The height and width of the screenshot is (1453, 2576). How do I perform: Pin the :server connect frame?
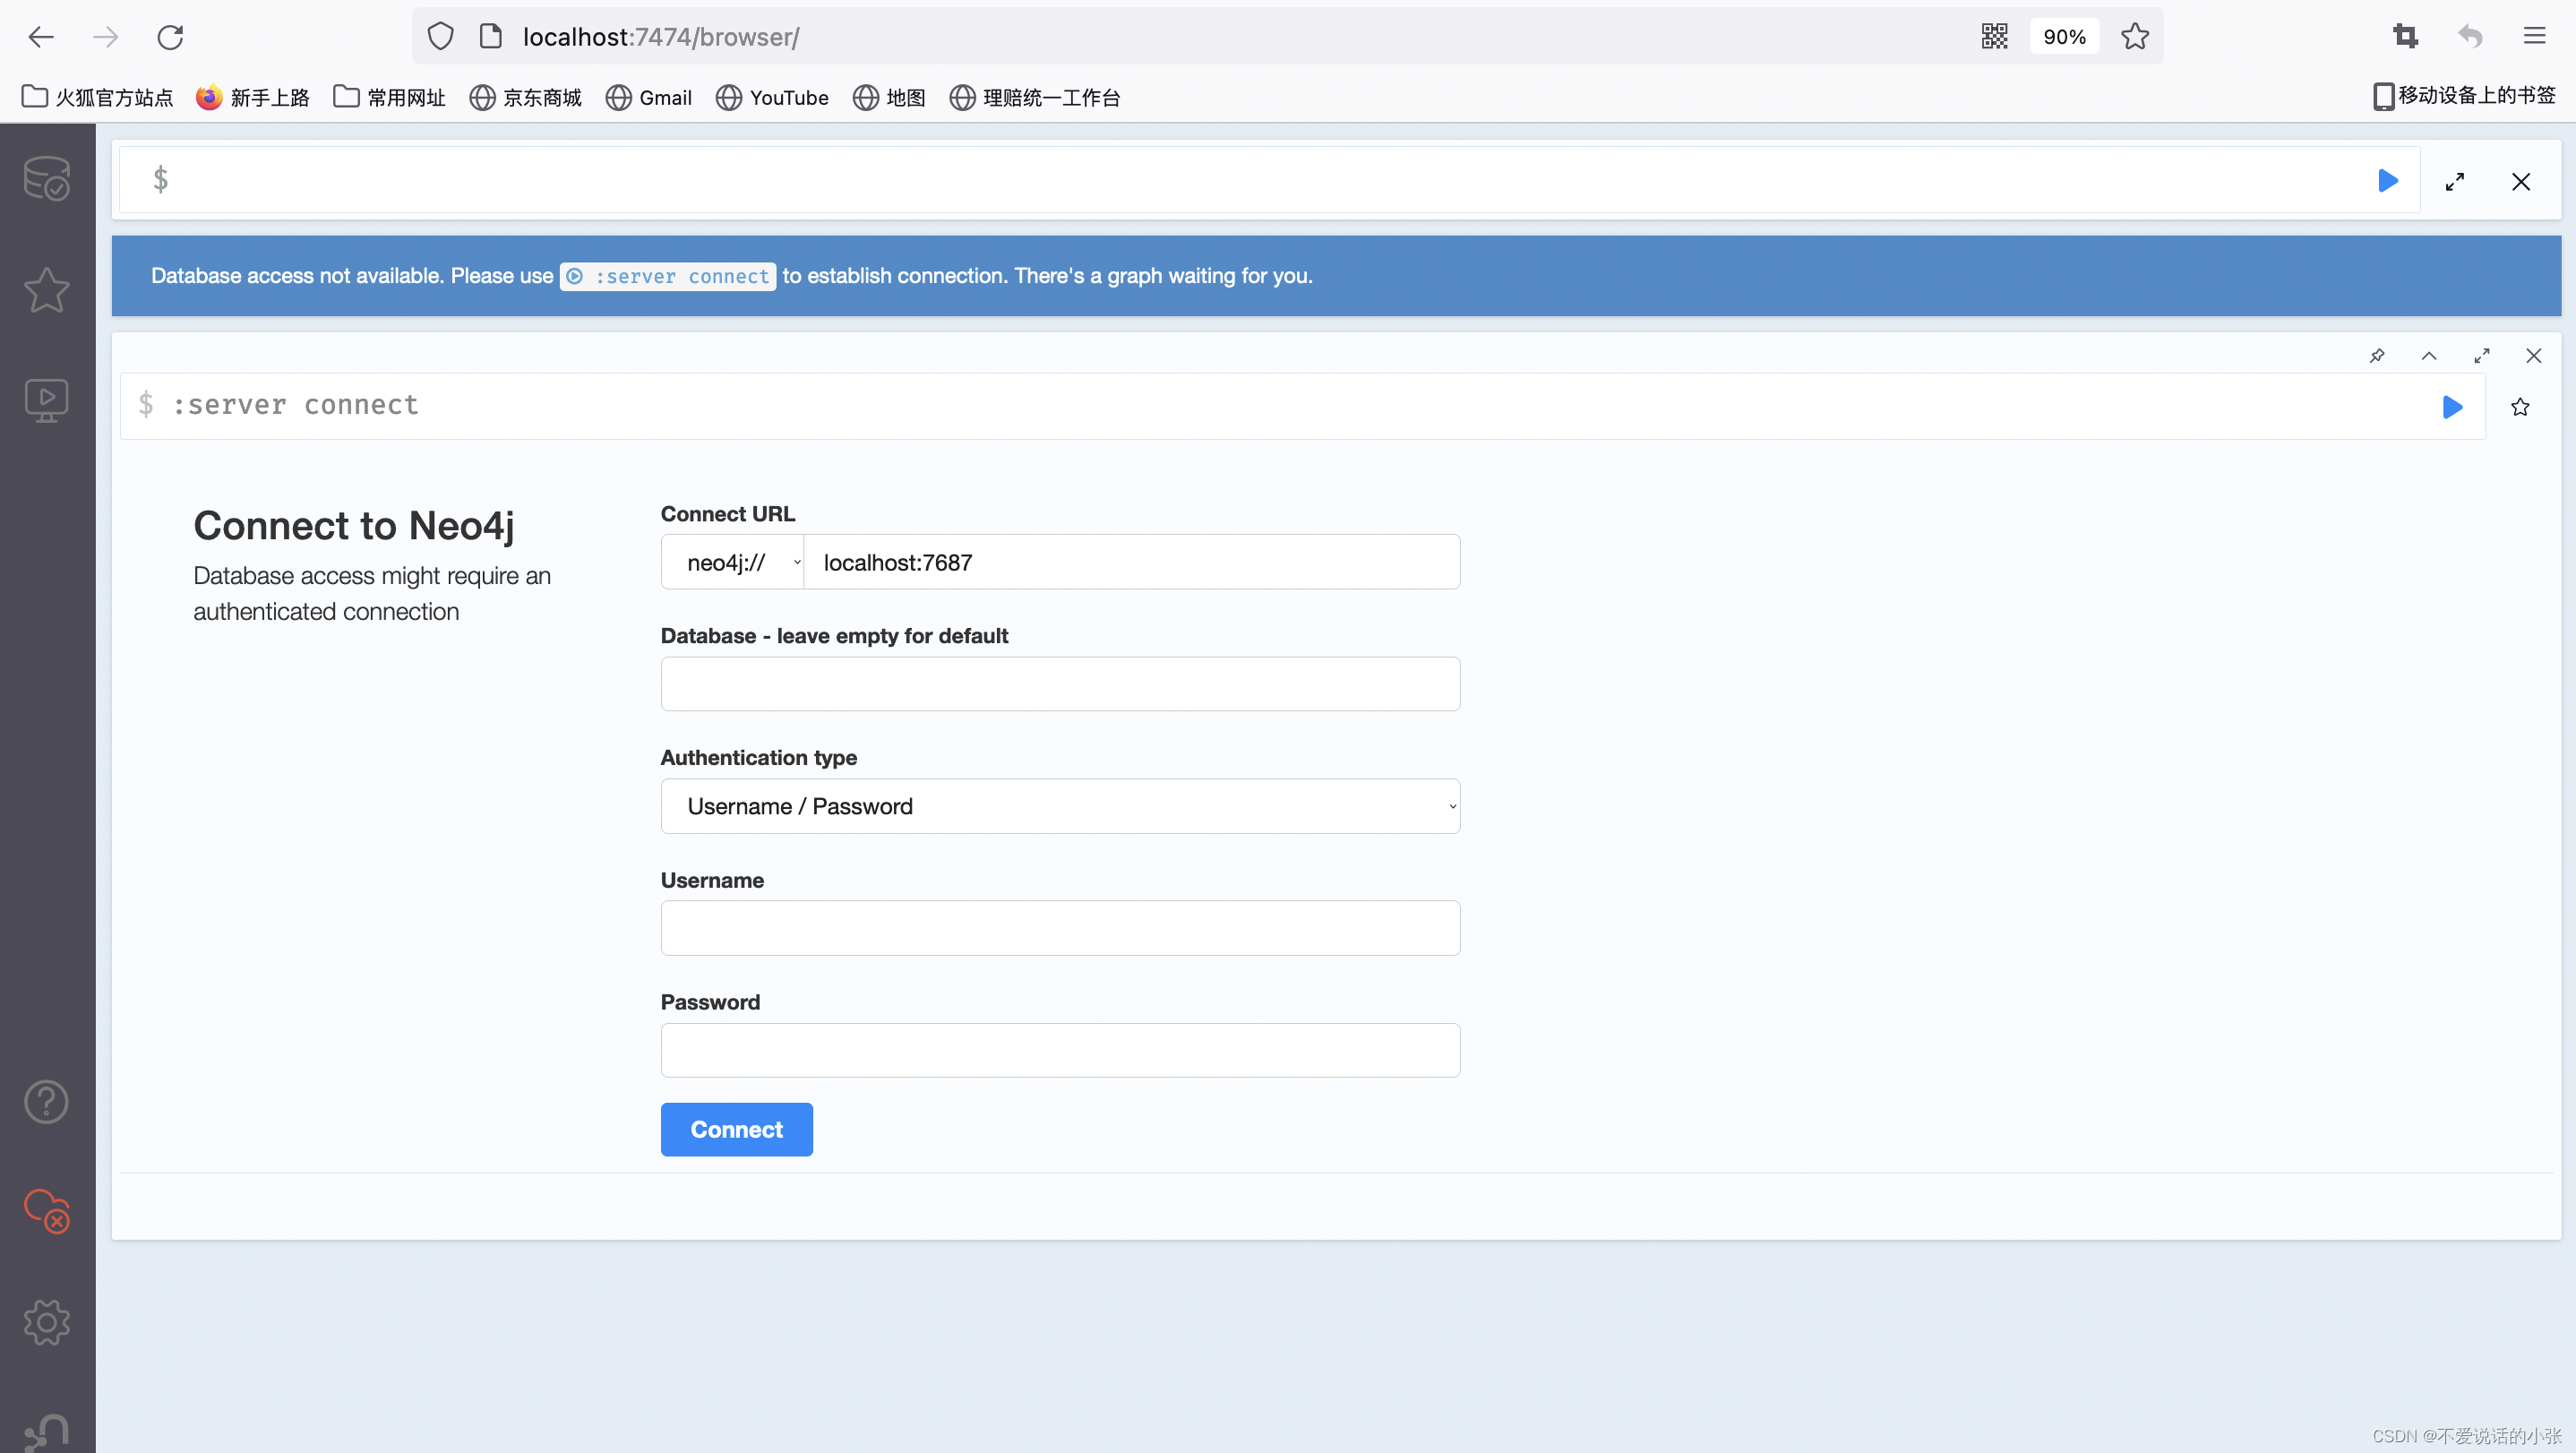pos(2377,356)
